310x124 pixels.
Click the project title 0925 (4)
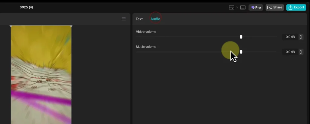pos(26,7)
